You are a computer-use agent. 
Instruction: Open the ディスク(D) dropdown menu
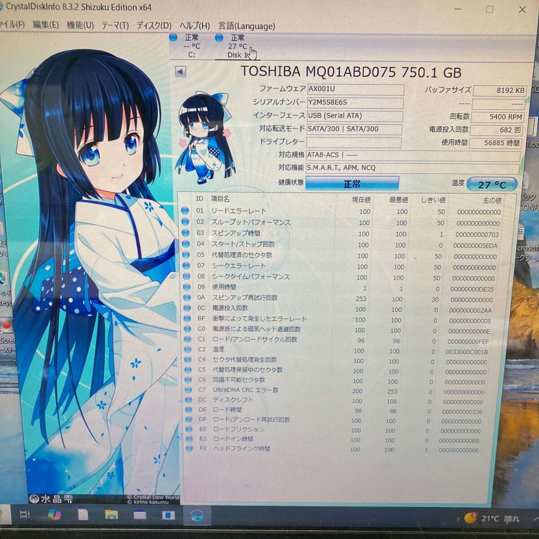tap(154, 26)
